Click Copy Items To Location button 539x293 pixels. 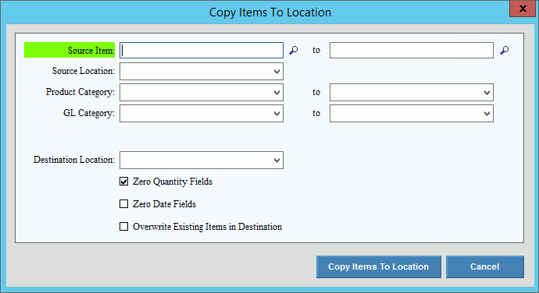[378, 267]
